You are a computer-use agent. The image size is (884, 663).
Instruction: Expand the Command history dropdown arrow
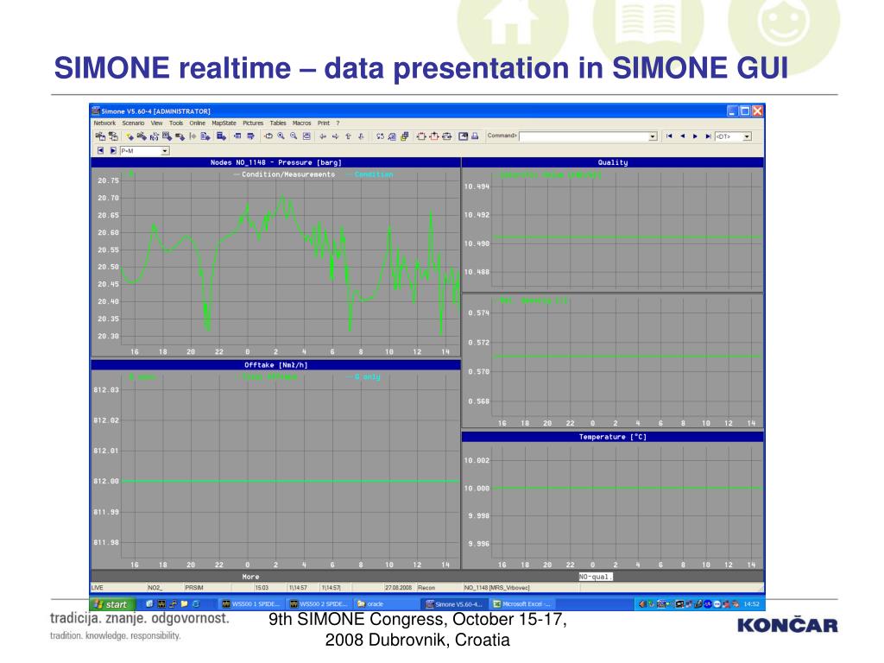click(653, 136)
